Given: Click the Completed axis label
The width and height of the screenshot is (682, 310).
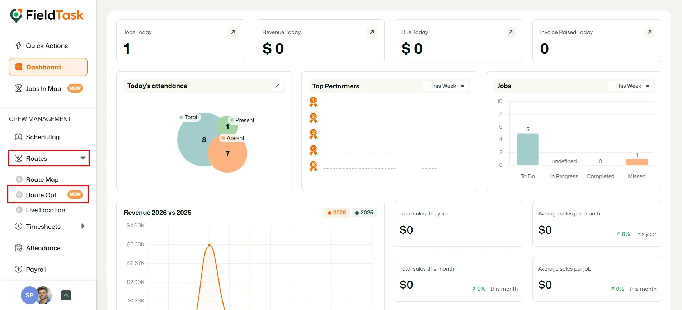Looking at the screenshot, I should point(600,176).
